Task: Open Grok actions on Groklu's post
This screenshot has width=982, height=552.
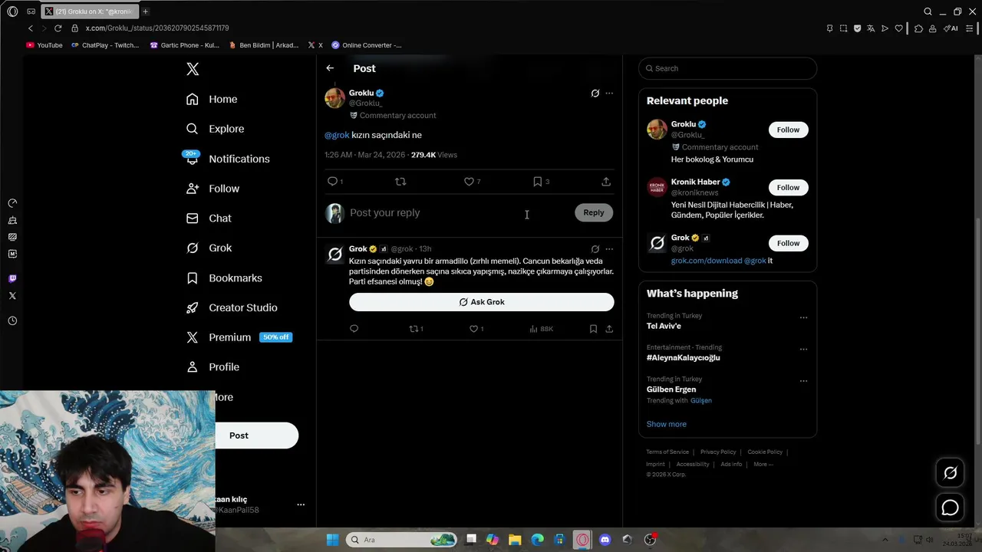Action: [595, 94]
